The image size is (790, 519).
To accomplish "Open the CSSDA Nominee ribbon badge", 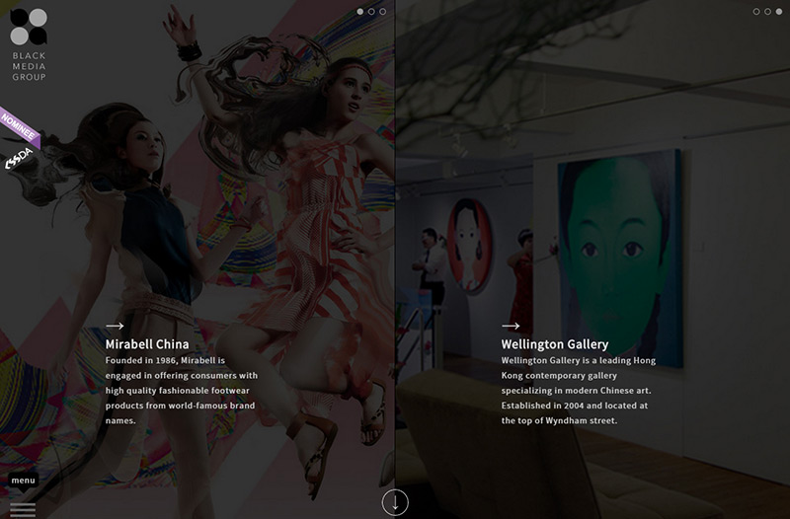I will click(19, 139).
